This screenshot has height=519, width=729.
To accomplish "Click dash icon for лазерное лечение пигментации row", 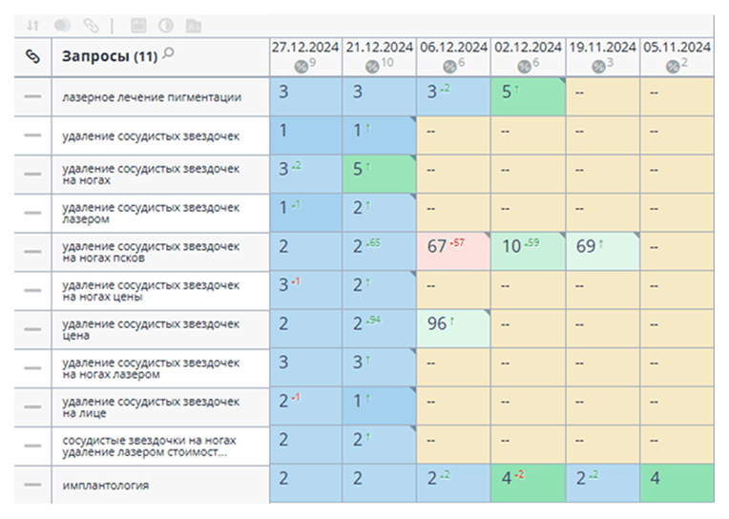I will click(x=32, y=96).
